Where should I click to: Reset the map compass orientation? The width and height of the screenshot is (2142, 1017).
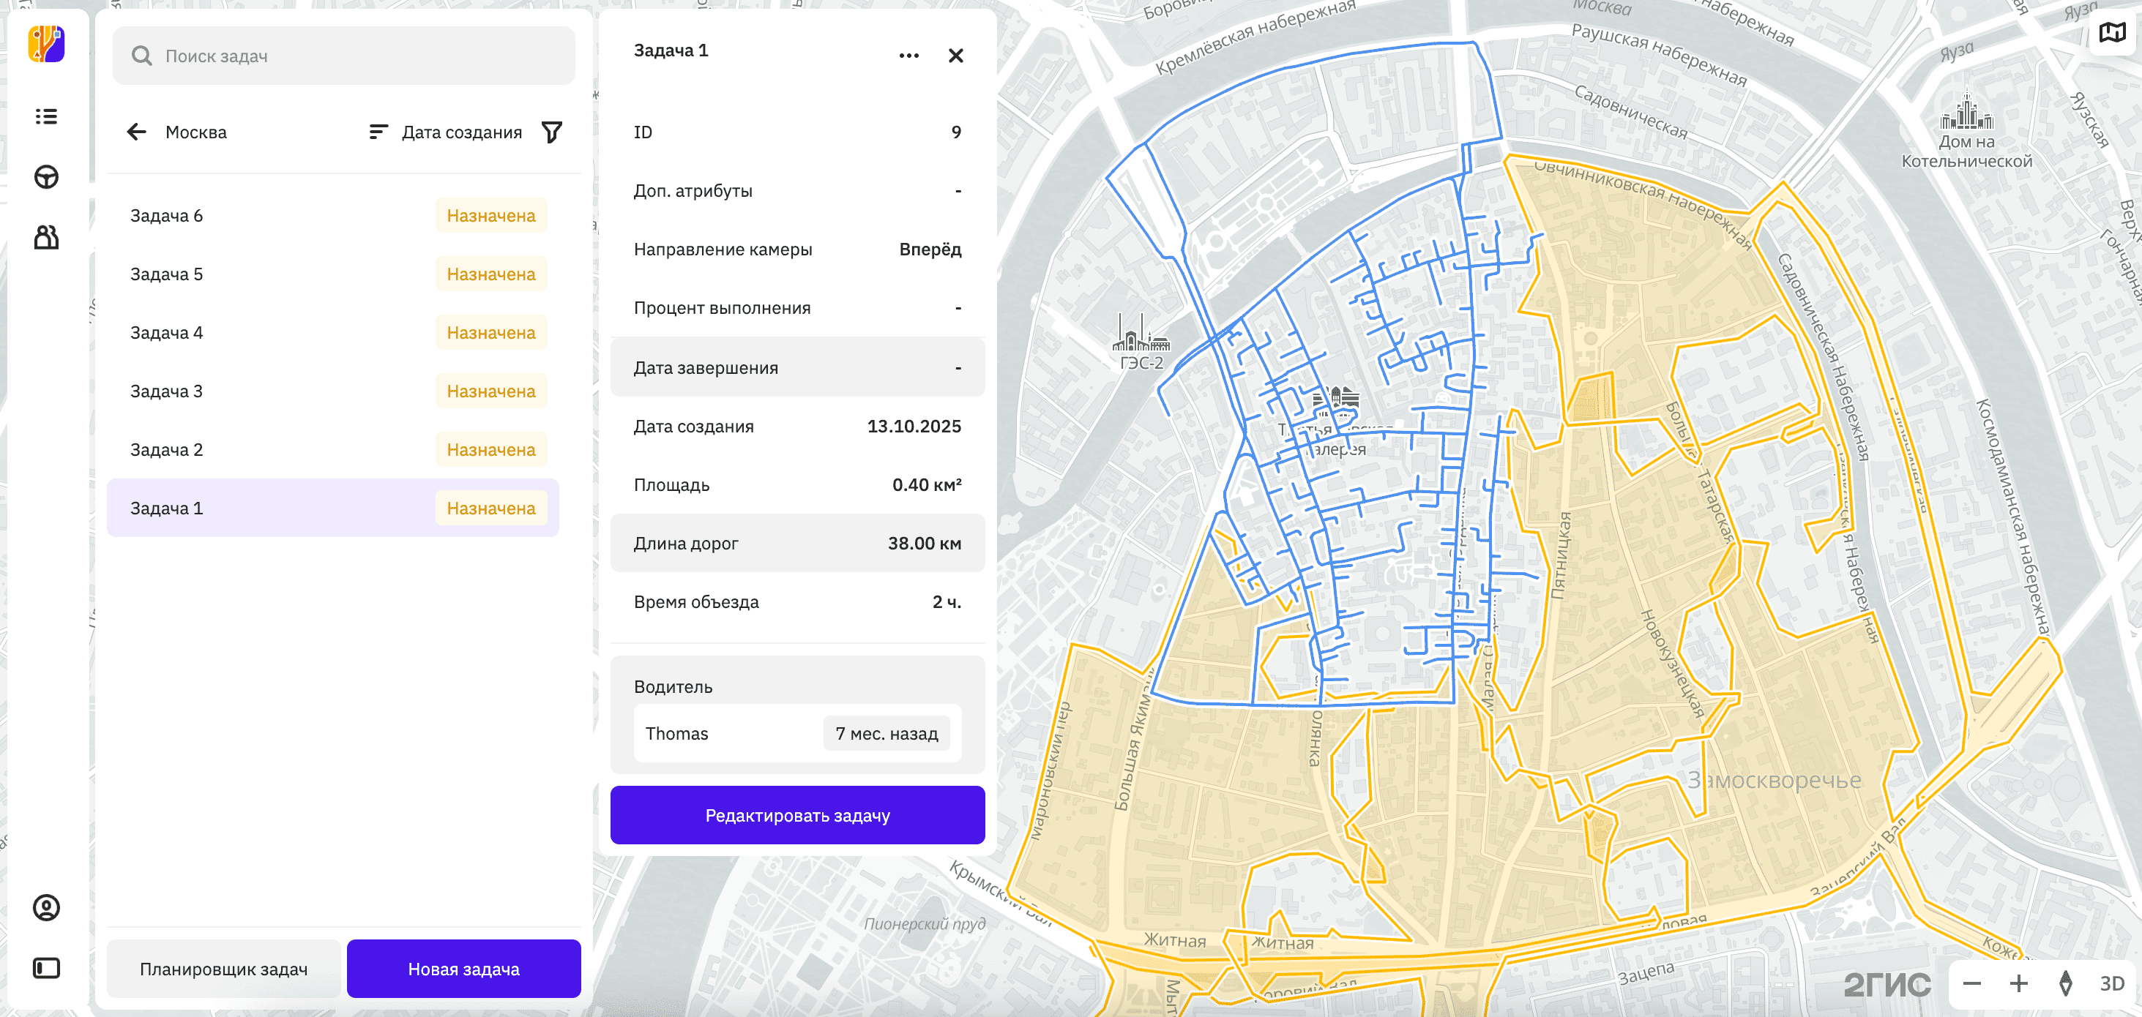[x=2066, y=984]
